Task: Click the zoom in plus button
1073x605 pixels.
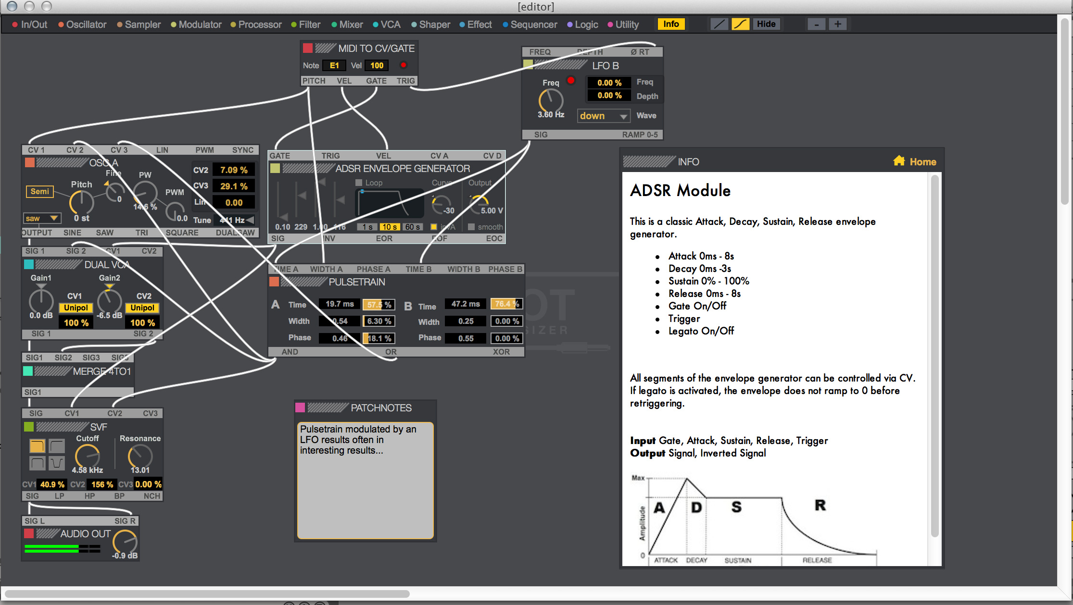Action: 837,24
